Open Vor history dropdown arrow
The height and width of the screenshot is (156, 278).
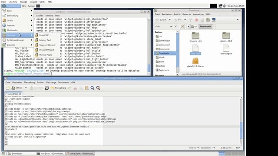[185, 20]
